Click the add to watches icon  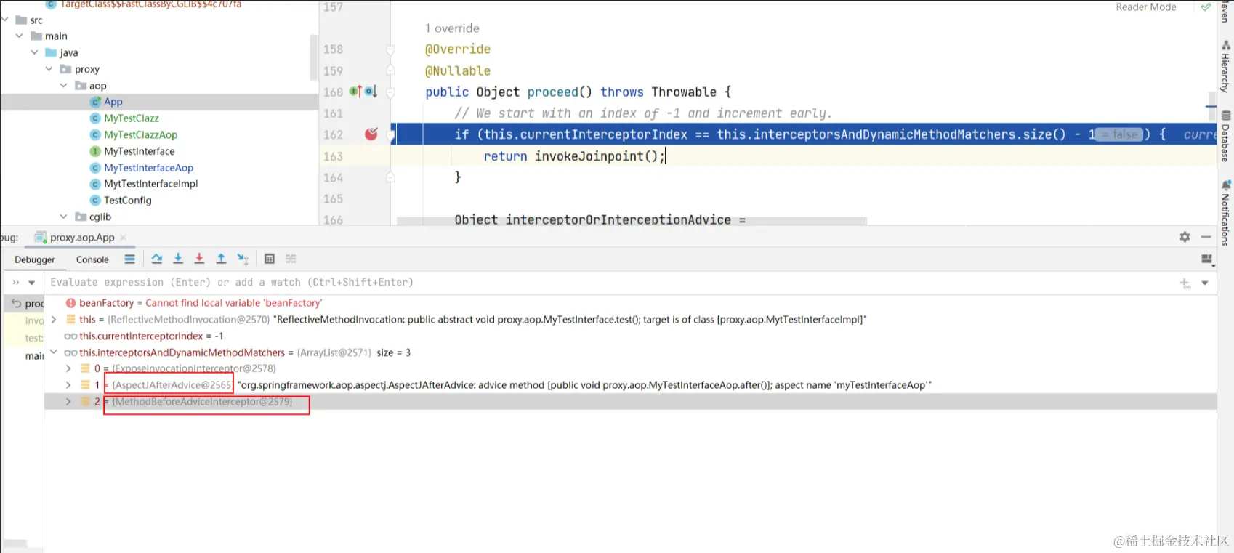pyautogui.click(x=1185, y=283)
